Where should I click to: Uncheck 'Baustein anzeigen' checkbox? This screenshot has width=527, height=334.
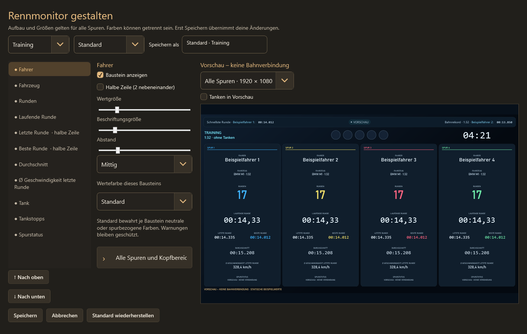point(100,75)
